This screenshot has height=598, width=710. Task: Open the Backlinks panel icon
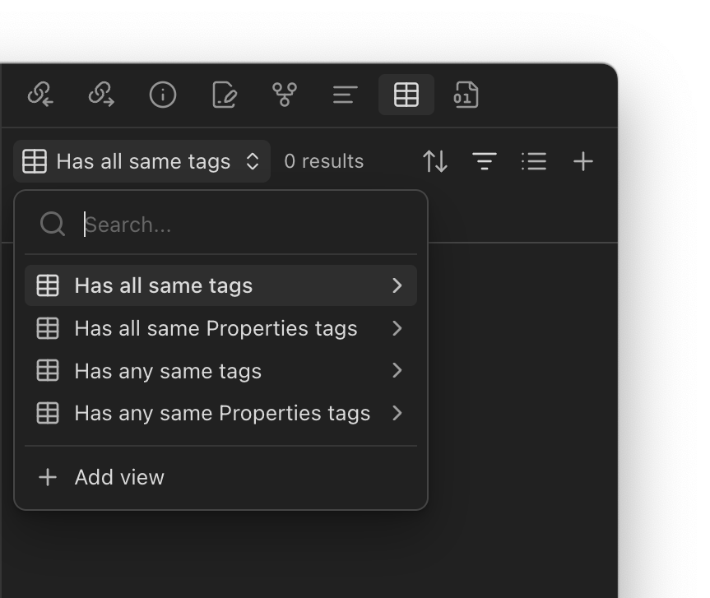40,95
